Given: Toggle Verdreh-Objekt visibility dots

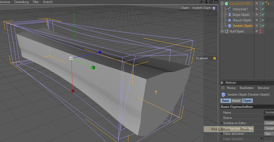Looking at the screenshot, I should coord(260,26).
